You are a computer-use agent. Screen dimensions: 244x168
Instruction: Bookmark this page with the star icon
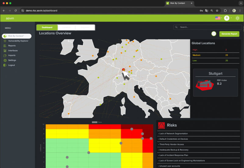[x=217, y=10]
